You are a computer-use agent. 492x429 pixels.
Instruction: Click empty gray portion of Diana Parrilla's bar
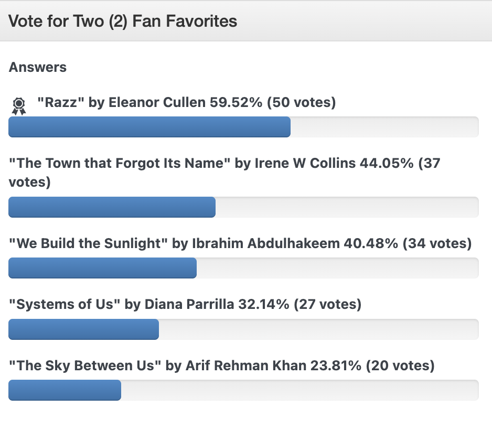(318, 329)
